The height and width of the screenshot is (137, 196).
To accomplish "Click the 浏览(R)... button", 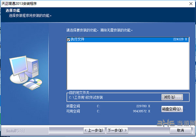I will click(x=172, y=97).
